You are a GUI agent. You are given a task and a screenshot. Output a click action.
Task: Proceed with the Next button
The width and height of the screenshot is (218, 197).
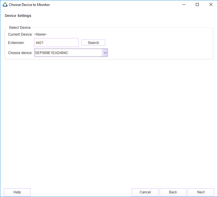(201, 192)
